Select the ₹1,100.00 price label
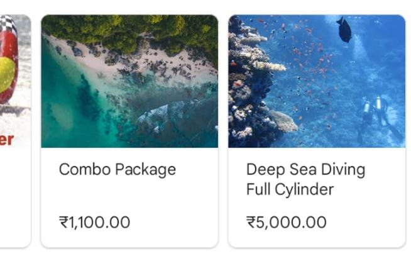411x261 pixels. point(94,222)
